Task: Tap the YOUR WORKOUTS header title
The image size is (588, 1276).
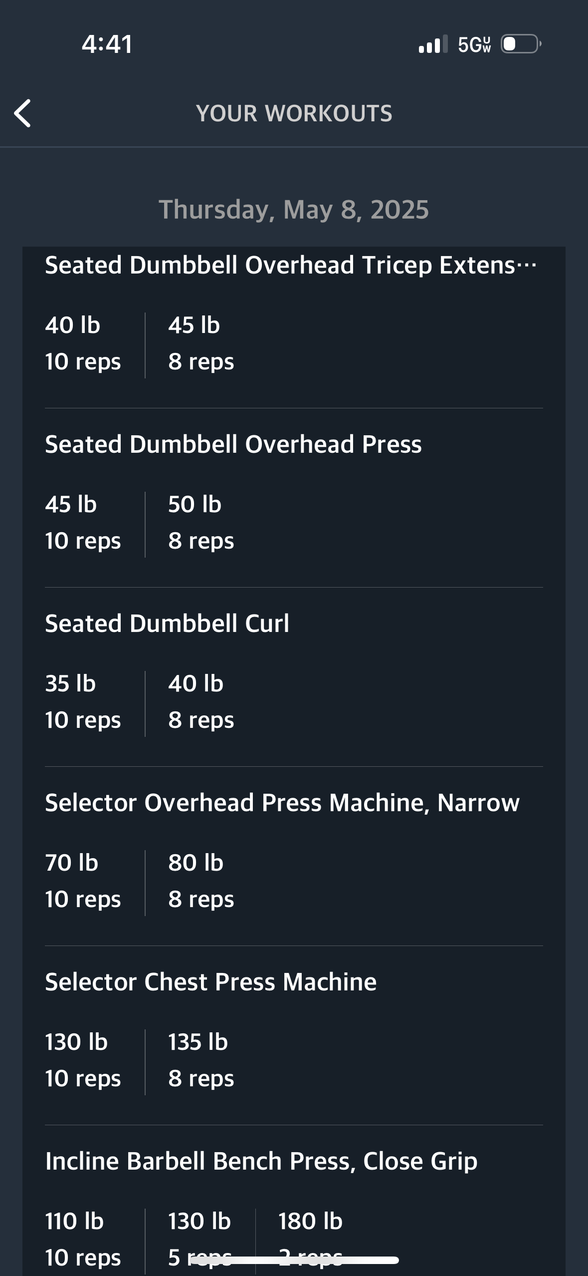Action: pyautogui.click(x=294, y=113)
